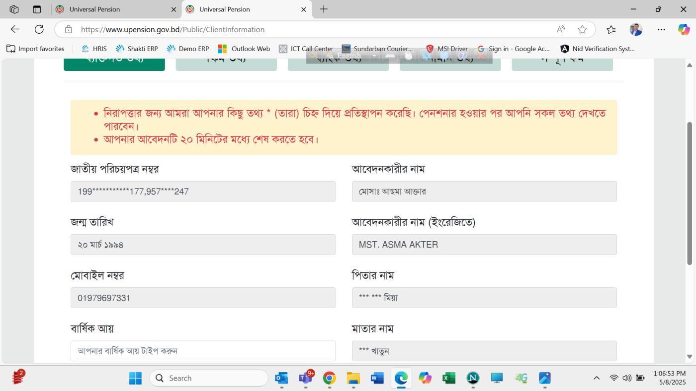Open the Shakti ERP bookmark

pos(137,49)
